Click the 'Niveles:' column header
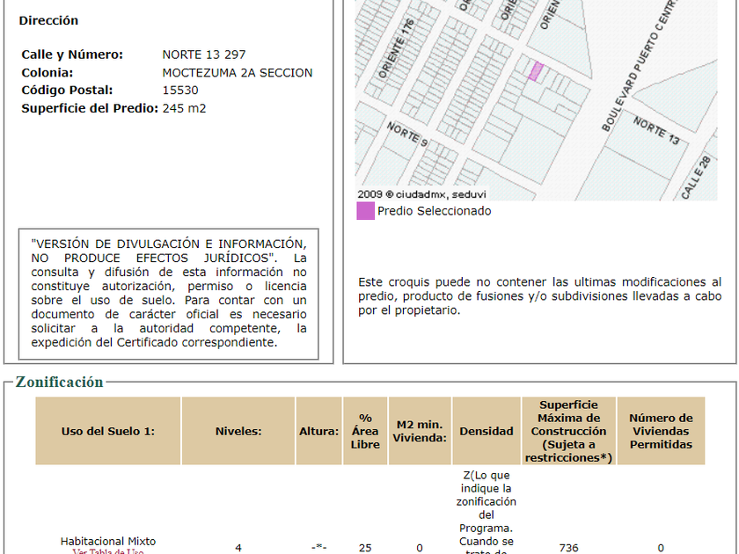Image resolution: width=739 pixels, height=554 pixels. pyautogui.click(x=238, y=431)
